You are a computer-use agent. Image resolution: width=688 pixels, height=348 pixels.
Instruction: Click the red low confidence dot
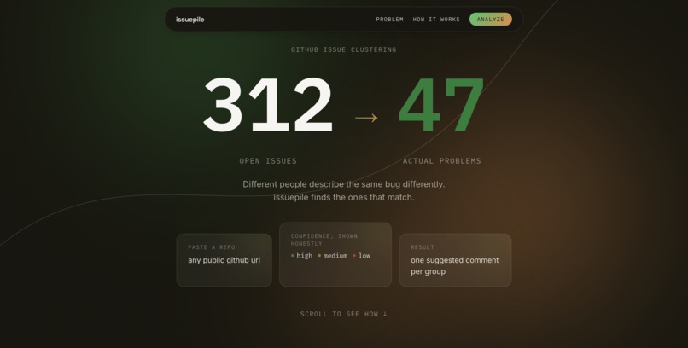tap(354, 256)
